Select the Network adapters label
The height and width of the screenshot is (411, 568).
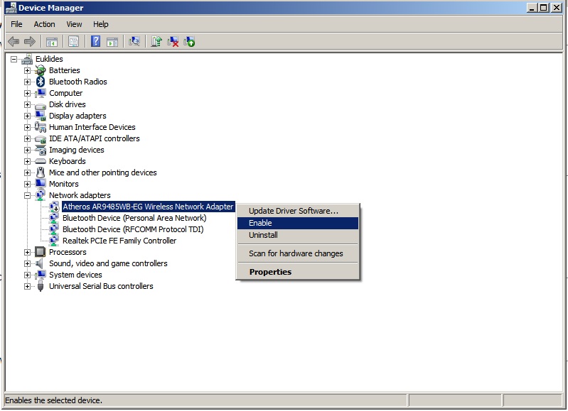(x=80, y=195)
